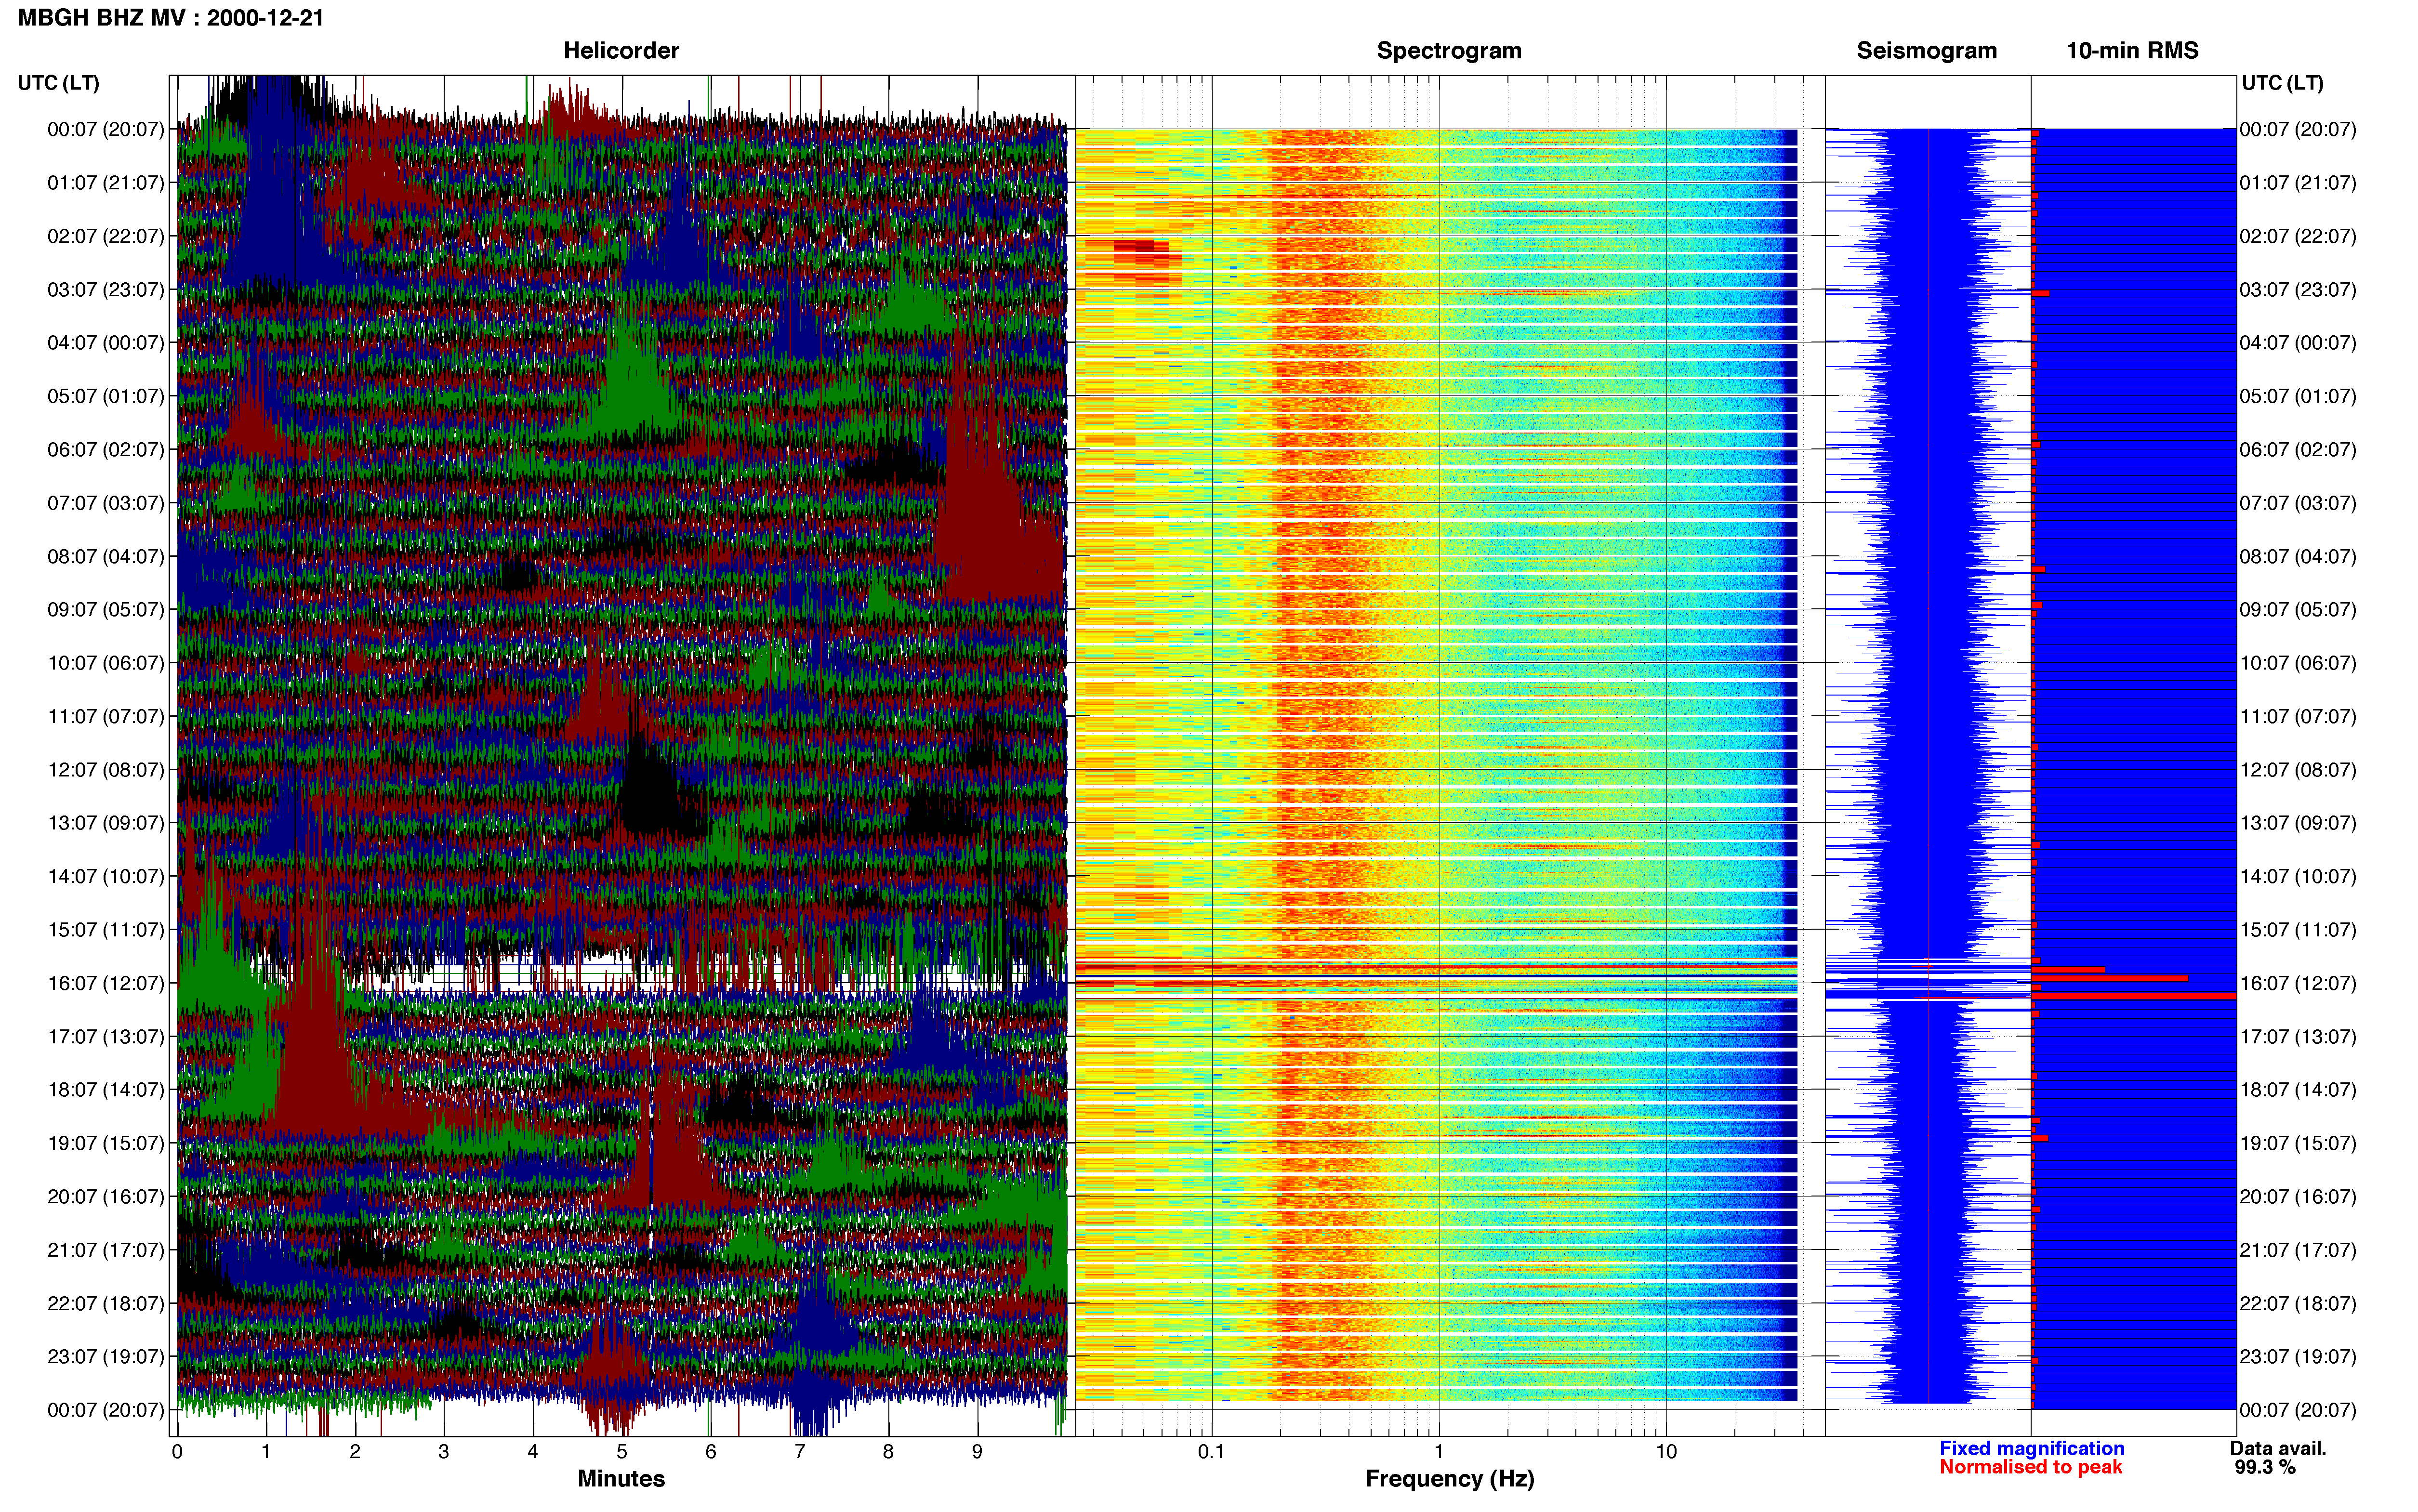Click left time label 23:07 (19:07)
Screen dimensions: 2418x1512
[x=106, y=1356]
